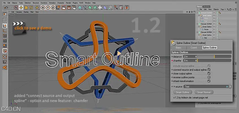Switch to the Structure tab
This screenshot has height=113, width=239.
coord(207,6)
